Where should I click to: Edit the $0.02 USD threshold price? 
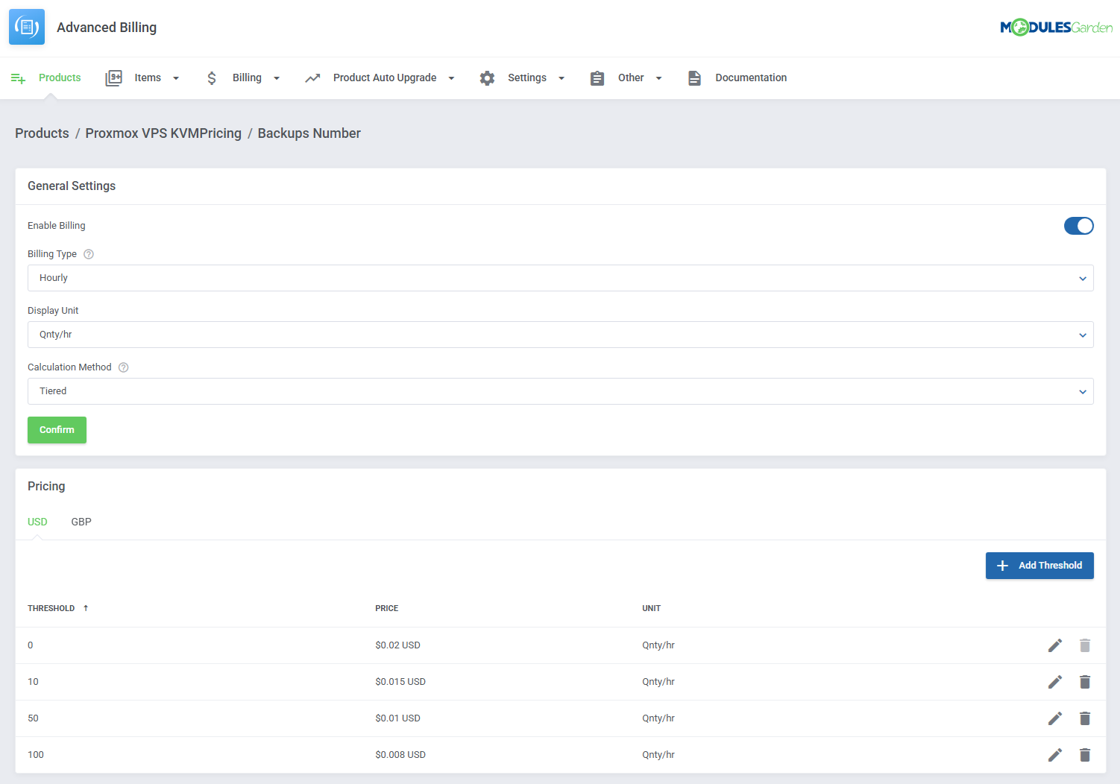[1055, 645]
